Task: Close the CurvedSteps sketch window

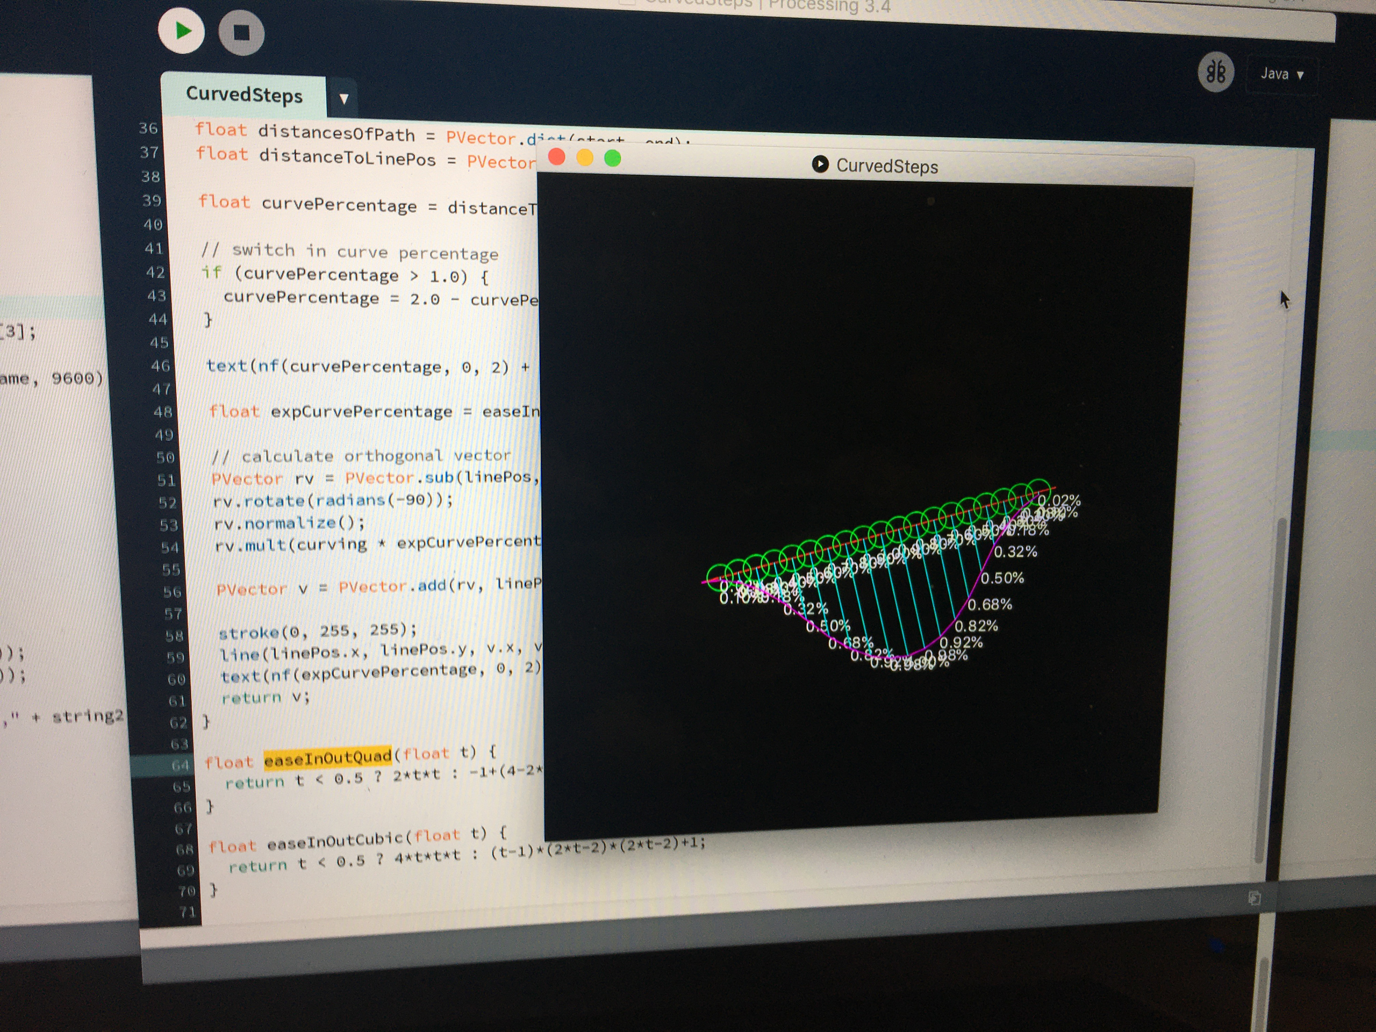Action: click(x=557, y=157)
